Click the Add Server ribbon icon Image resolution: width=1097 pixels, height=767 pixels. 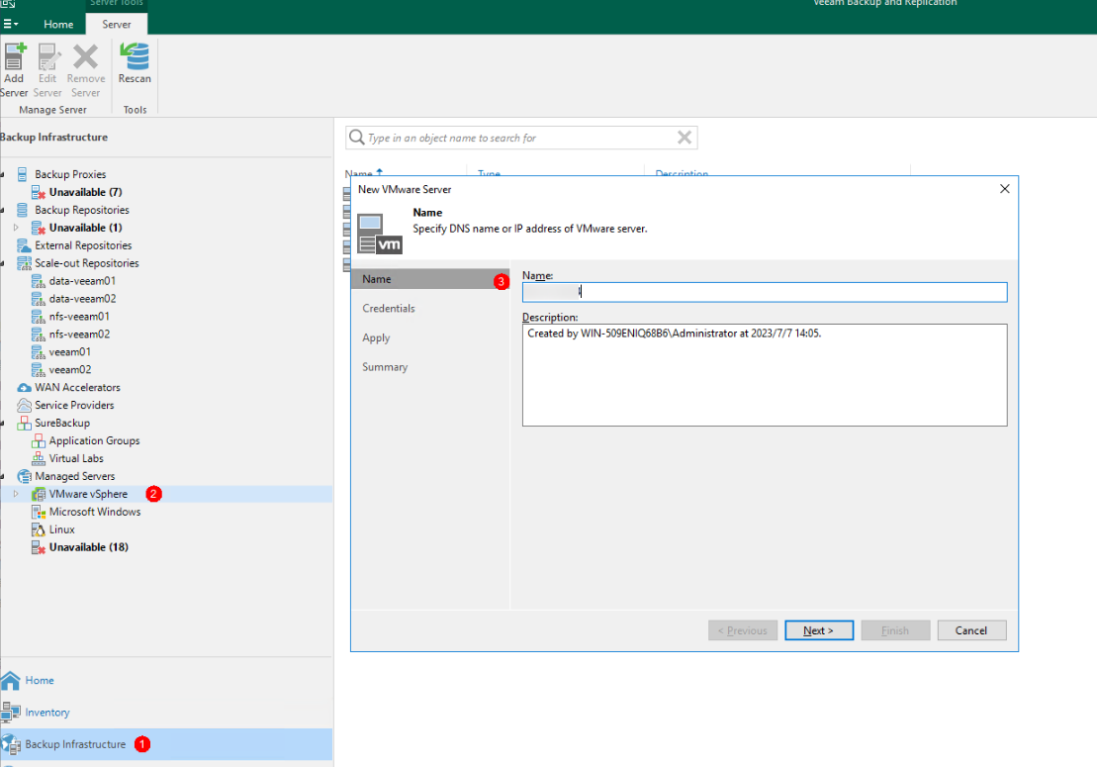pyautogui.click(x=14, y=57)
